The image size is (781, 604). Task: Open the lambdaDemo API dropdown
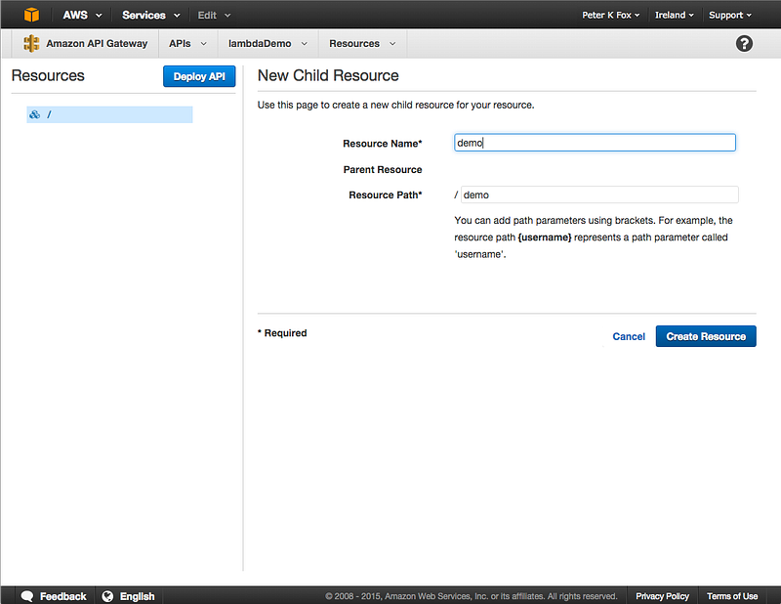coord(267,43)
